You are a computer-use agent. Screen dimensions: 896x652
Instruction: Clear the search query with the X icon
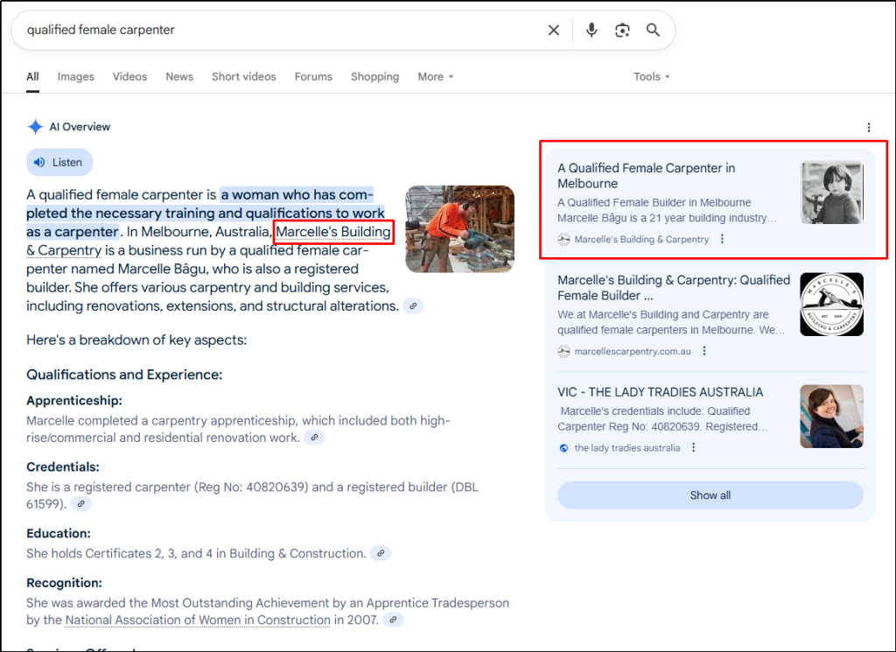tap(554, 31)
